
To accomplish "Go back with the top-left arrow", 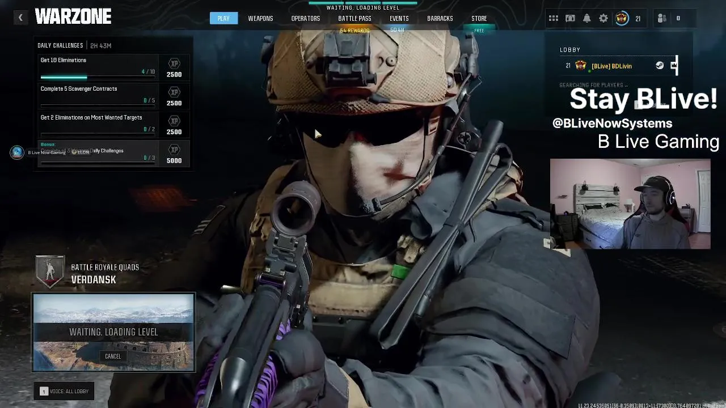I will pos(20,18).
